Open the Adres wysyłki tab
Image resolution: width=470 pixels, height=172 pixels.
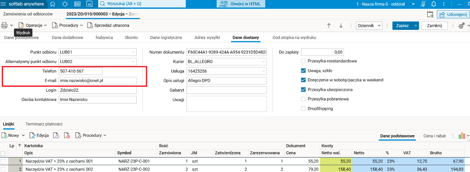tap(207, 38)
